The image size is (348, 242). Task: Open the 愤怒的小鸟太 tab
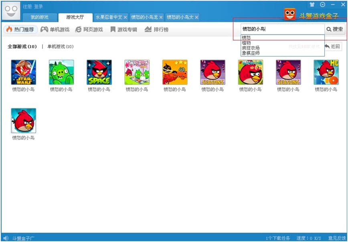tap(180, 17)
